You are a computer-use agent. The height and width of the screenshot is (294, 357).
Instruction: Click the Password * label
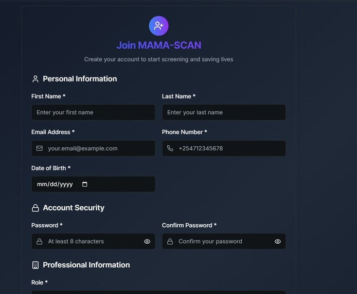[47, 225]
